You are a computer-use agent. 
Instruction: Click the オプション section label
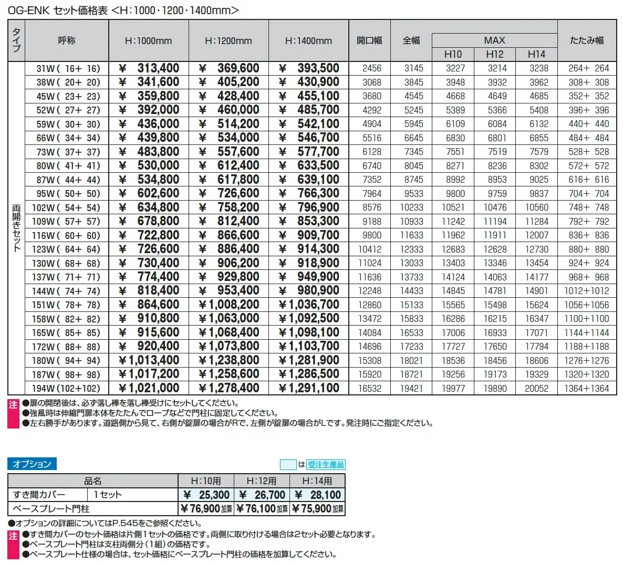point(32,464)
